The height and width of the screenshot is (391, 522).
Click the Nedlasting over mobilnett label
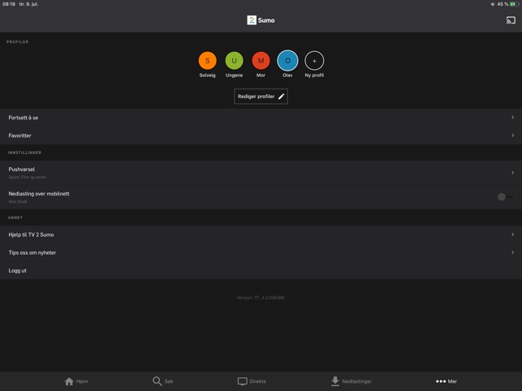(39, 194)
